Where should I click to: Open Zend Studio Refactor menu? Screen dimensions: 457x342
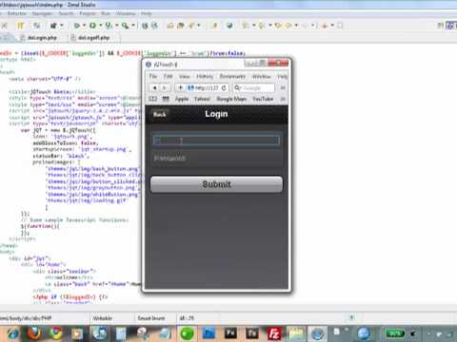[16, 13]
